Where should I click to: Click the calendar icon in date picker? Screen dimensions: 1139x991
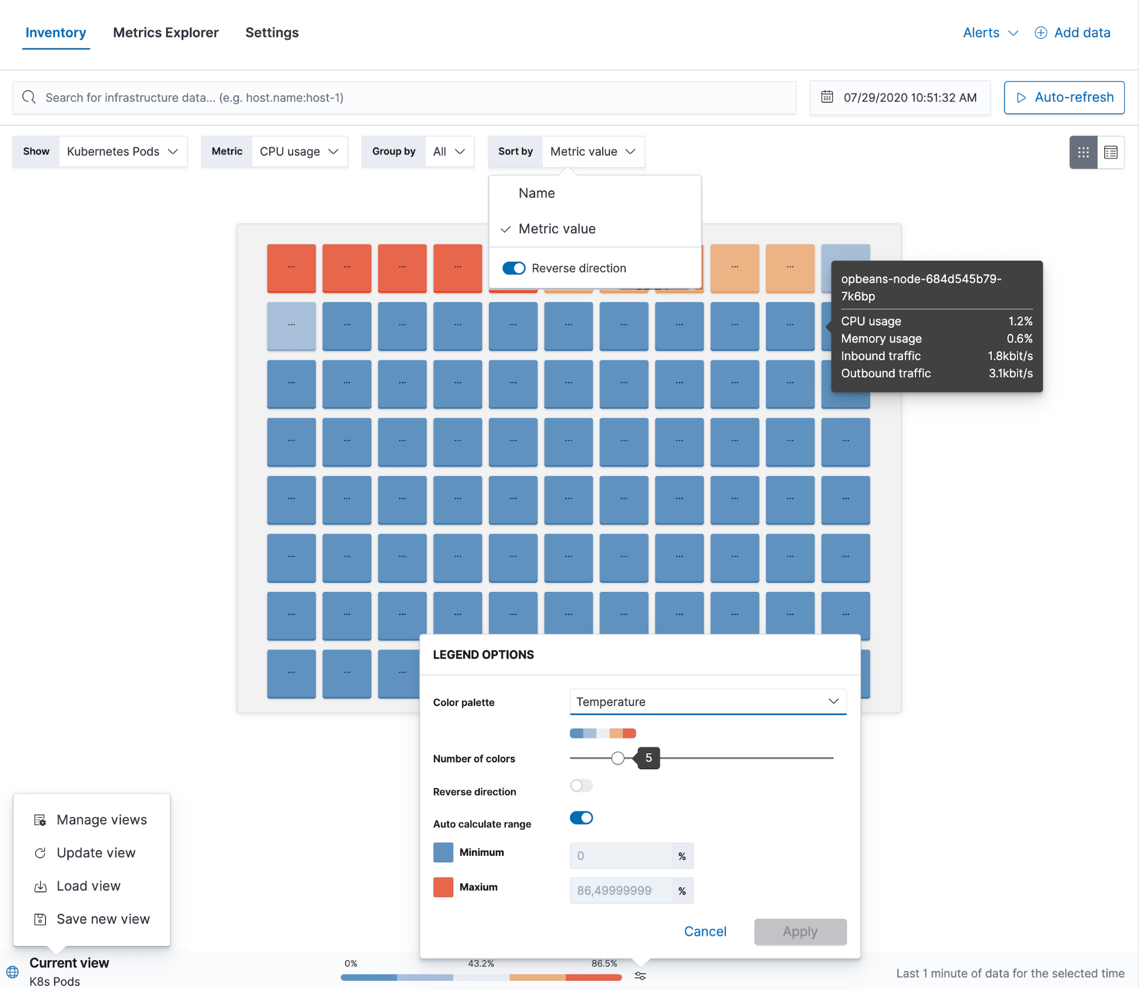pos(827,97)
